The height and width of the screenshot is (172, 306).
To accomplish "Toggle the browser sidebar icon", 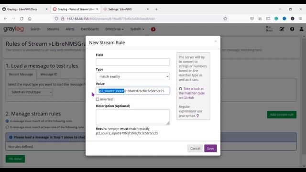I will (x=268, y=19).
